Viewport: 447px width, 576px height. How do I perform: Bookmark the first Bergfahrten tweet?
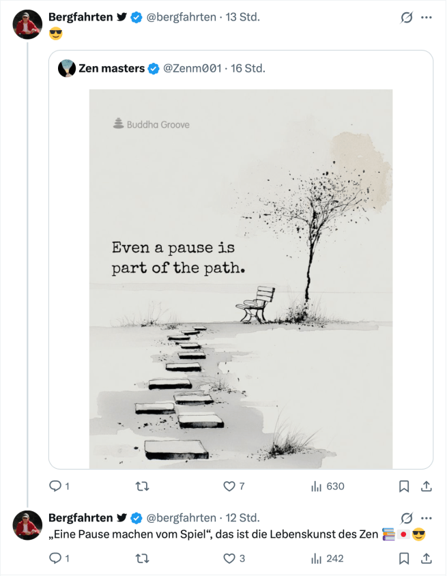click(404, 487)
